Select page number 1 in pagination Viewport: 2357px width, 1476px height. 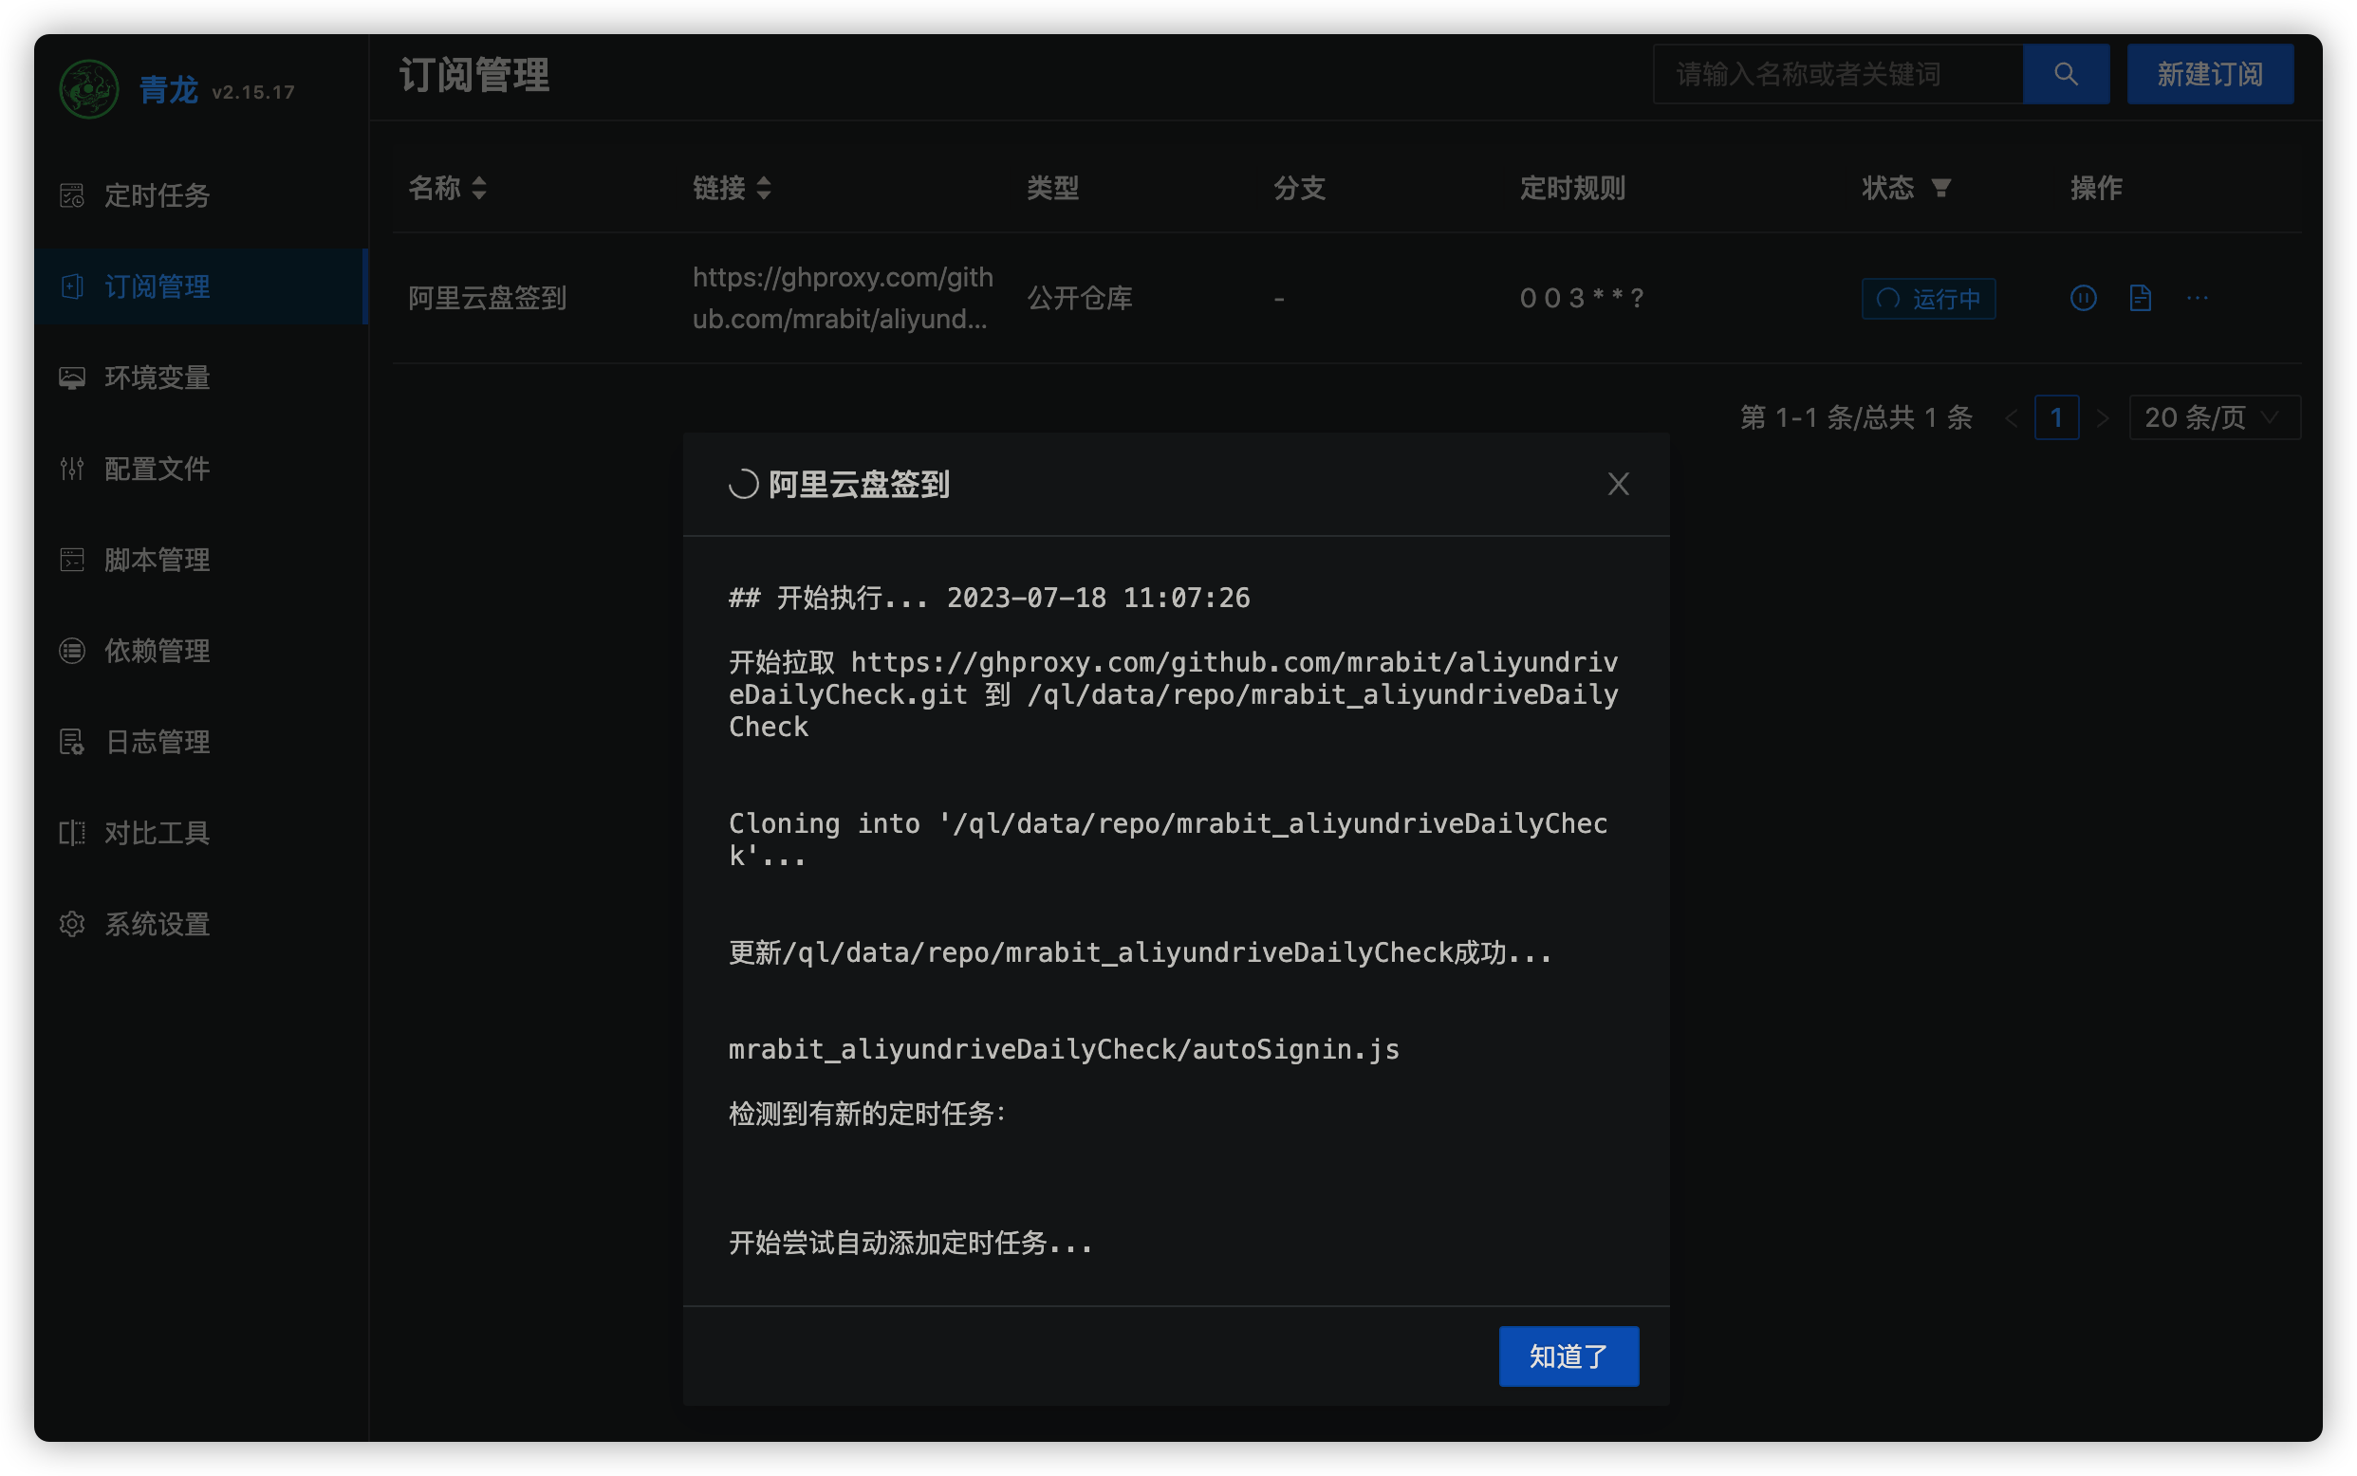2056,417
